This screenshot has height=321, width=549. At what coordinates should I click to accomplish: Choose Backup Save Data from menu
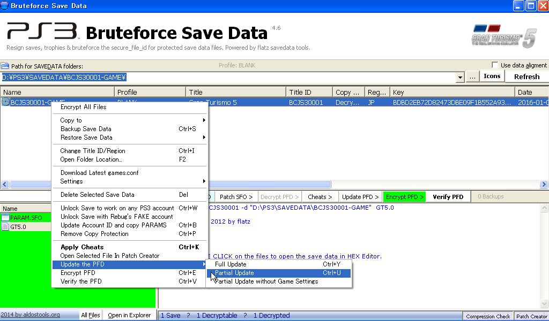pyautogui.click(x=130, y=129)
